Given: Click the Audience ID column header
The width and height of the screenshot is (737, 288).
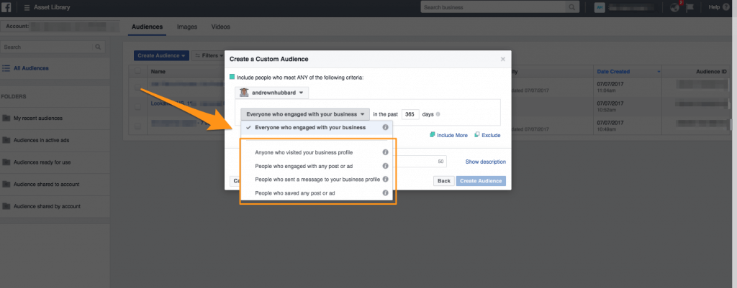Looking at the screenshot, I should (711, 72).
